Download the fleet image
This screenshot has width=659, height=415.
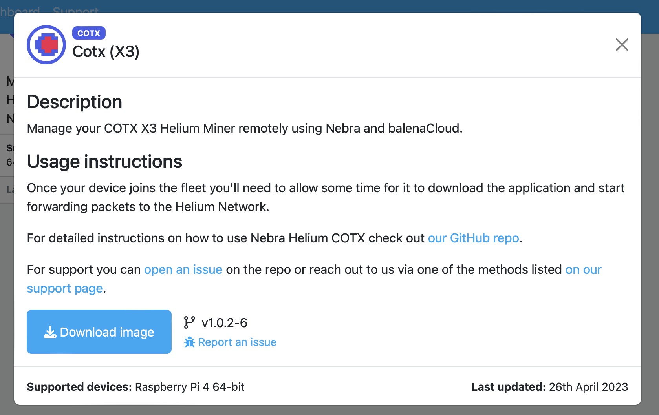pyautogui.click(x=99, y=332)
